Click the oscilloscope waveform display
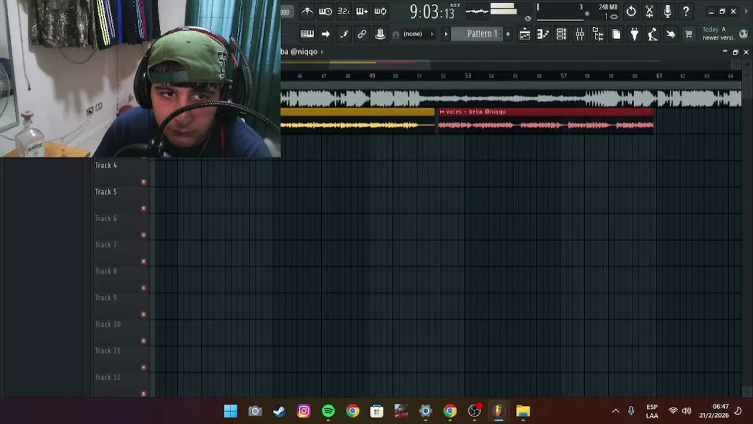753x424 pixels. pos(477,11)
